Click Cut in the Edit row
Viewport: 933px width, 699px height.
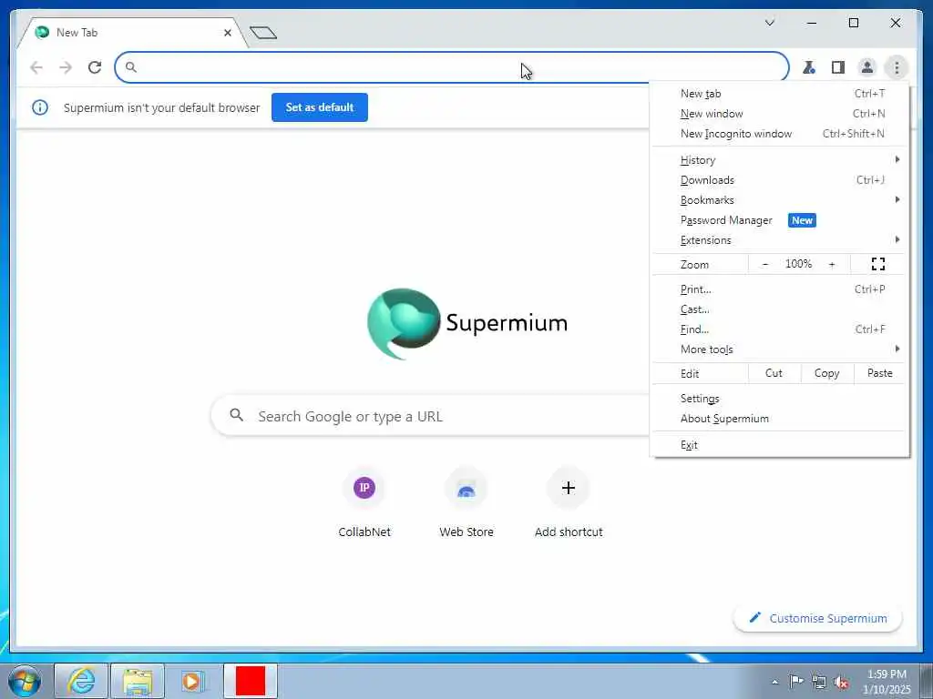point(774,373)
